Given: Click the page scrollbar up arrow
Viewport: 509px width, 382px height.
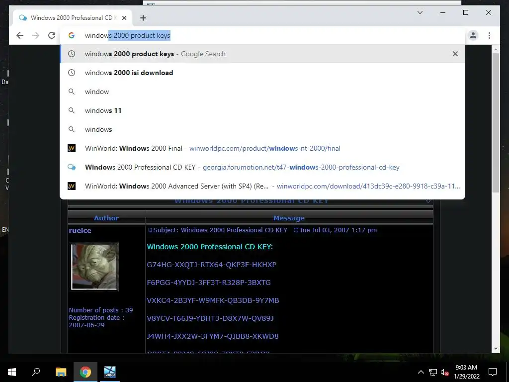Looking at the screenshot, I should pos(496,49).
